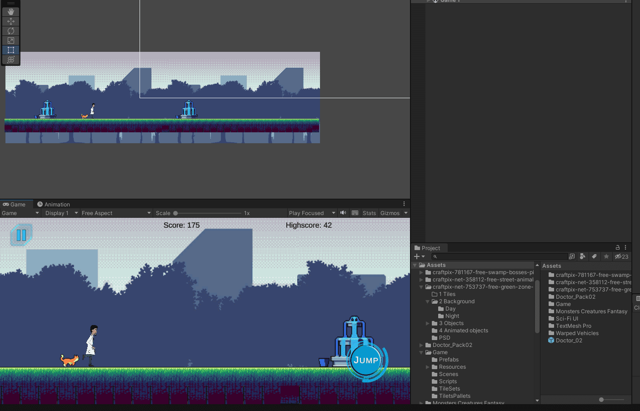Click the Game view Scale slider
640x411 pixels.
coord(208,213)
